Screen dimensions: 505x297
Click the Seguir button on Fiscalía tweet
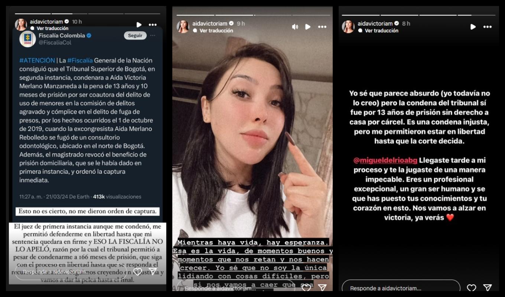pos(135,36)
